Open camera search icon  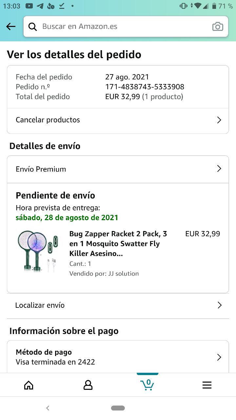click(x=218, y=27)
